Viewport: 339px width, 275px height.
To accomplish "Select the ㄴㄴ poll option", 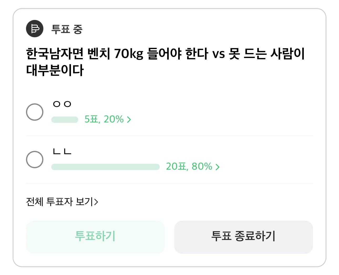I will tap(34, 160).
